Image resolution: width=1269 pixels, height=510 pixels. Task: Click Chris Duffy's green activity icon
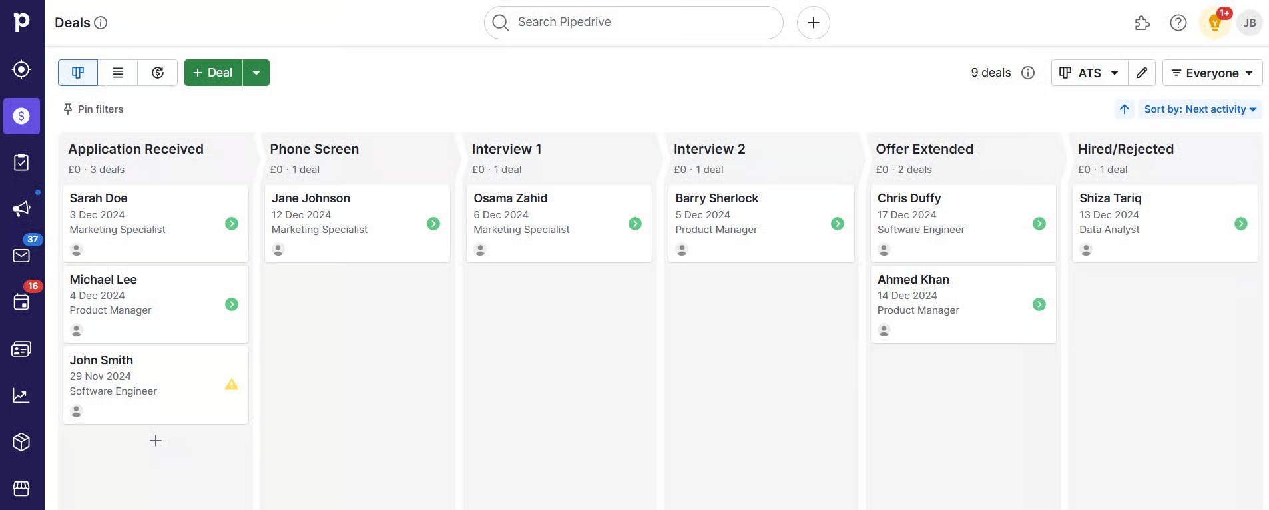point(1039,224)
